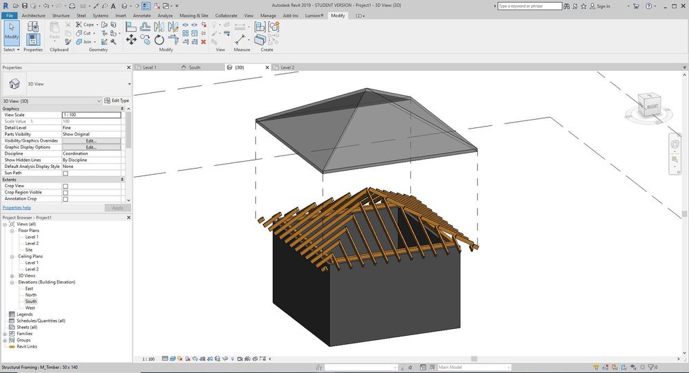Open the Join geometry dropdown arrow
This screenshot has width=689, height=373.
(x=95, y=42)
